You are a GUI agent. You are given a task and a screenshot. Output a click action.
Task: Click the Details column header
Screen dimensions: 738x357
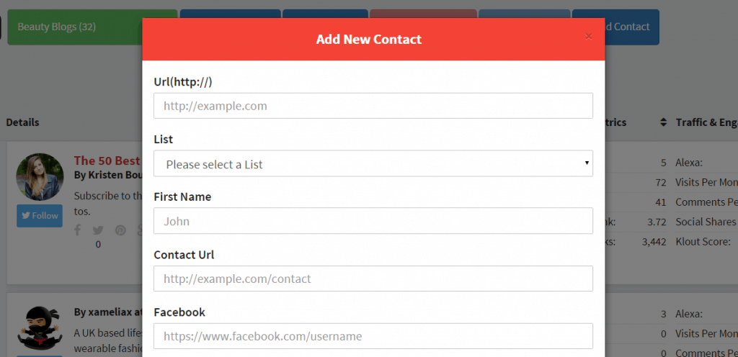tap(22, 122)
